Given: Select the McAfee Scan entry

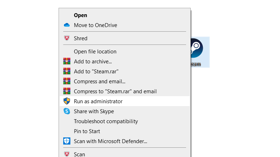Looking at the screenshot, I should [x=125, y=153].
